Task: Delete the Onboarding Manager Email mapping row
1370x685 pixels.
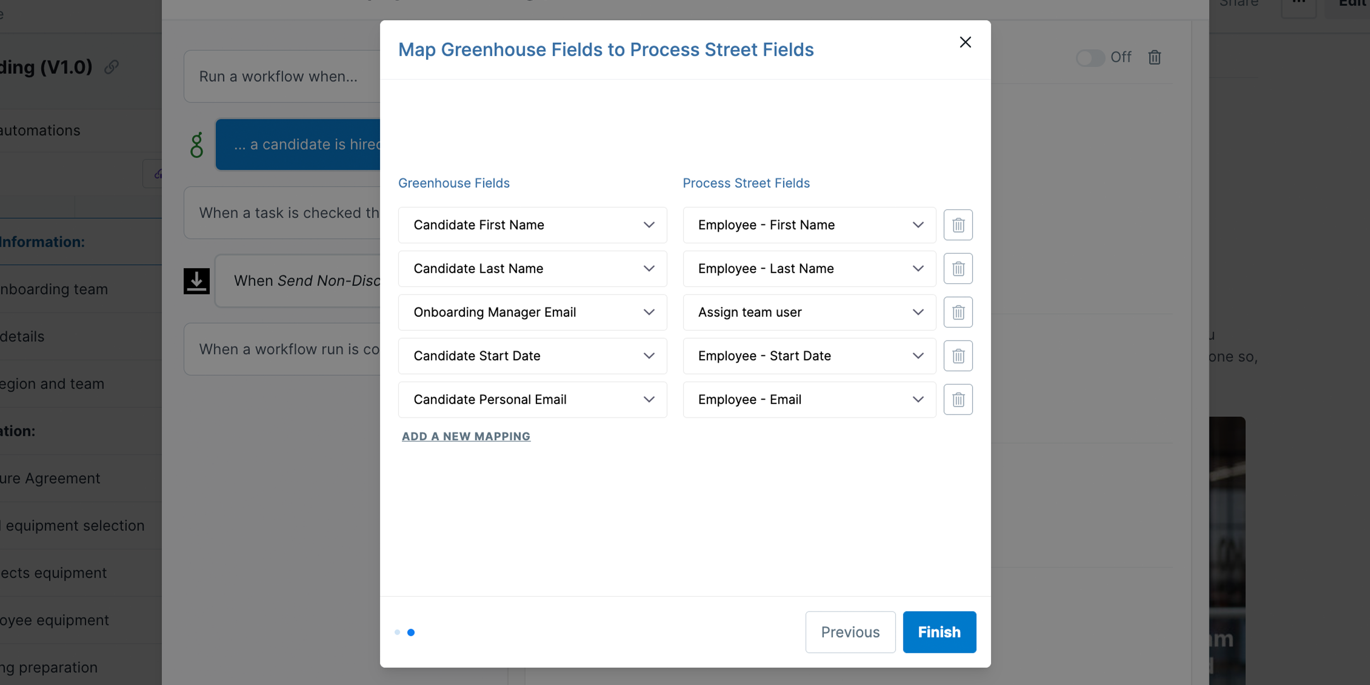Action: [x=958, y=312]
